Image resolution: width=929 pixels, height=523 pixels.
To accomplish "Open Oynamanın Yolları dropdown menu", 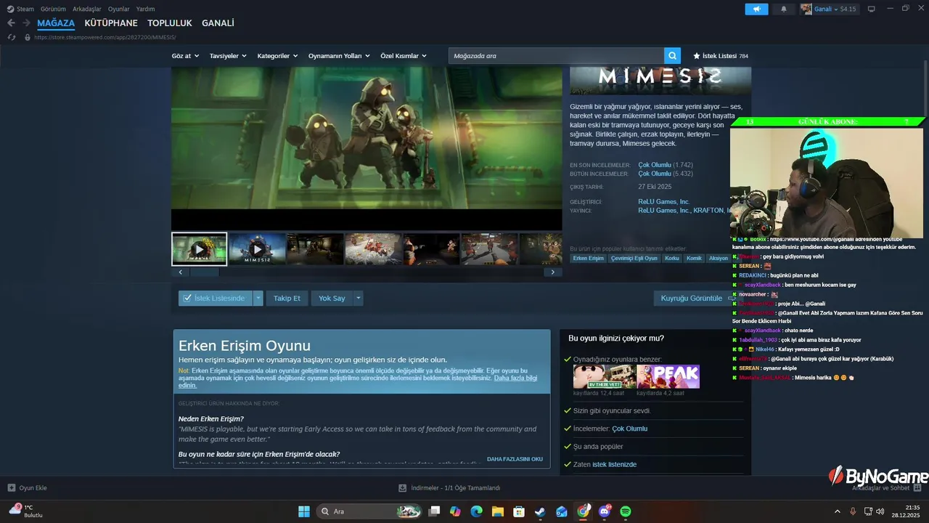I will pos(339,56).
